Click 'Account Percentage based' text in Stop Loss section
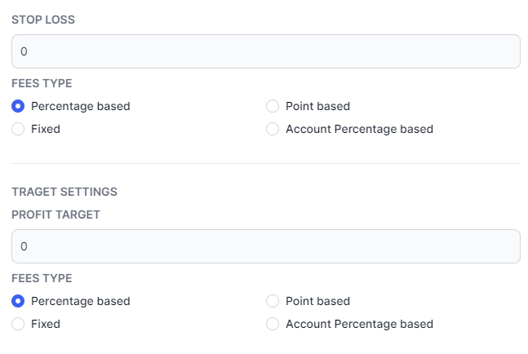The height and width of the screenshot is (354, 528). (x=359, y=129)
